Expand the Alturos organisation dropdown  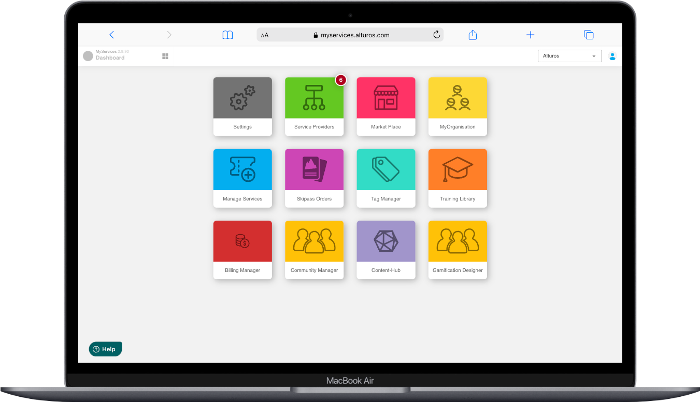[x=569, y=56]
